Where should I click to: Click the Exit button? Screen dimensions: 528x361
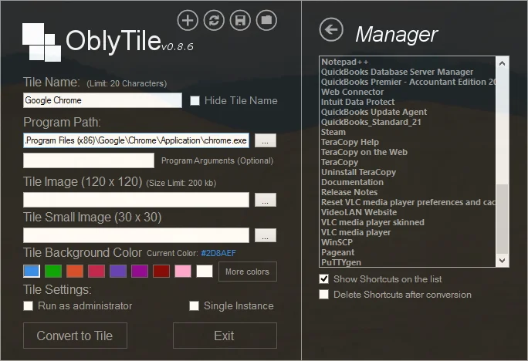[x=225, y=336]
